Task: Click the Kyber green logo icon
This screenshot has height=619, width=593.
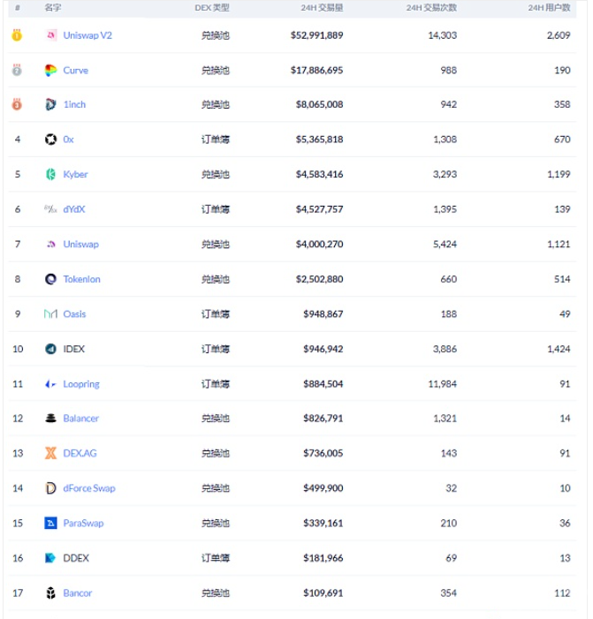Action: coord(50,174)
